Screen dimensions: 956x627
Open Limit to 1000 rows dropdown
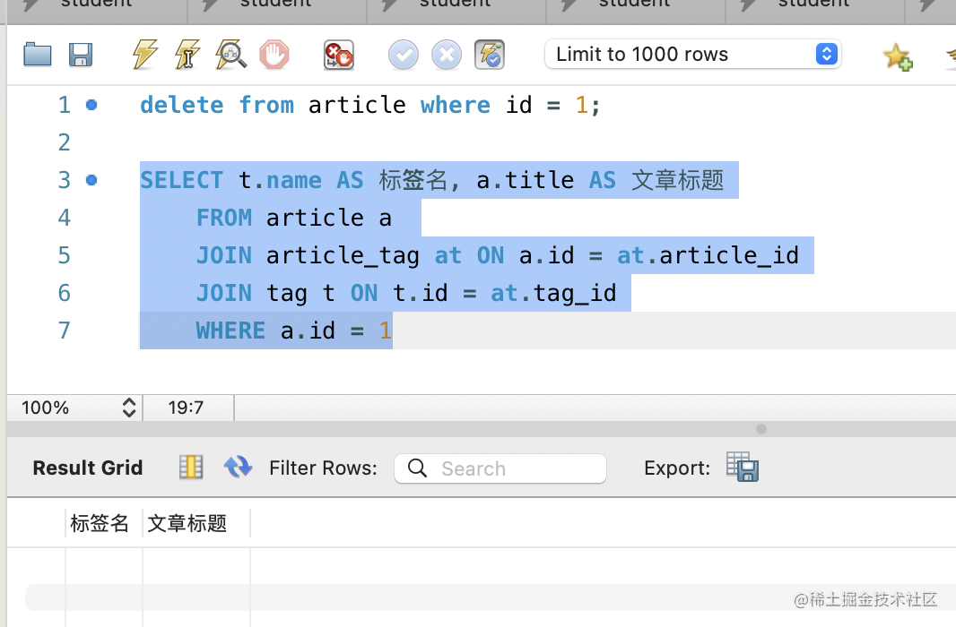click(693, 54)
